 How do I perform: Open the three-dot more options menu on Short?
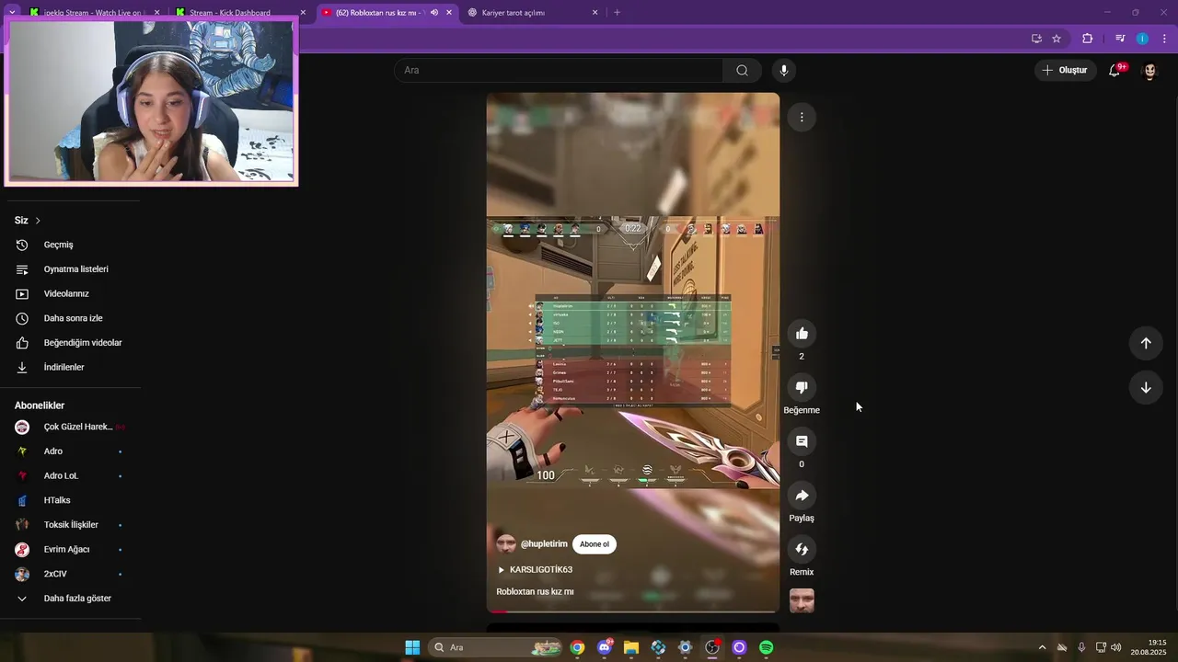[x=802, y=117]
